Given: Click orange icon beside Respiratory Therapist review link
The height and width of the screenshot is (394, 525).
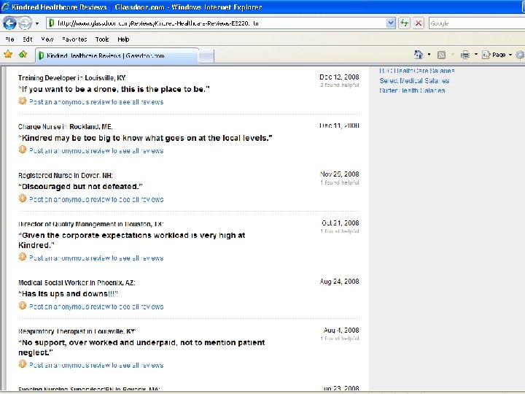Looking at the screenshot, I should coord(23,364).
